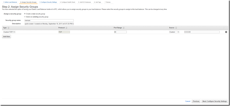
Task: Open the Source Custom dropdown
Action: point(174,32)
